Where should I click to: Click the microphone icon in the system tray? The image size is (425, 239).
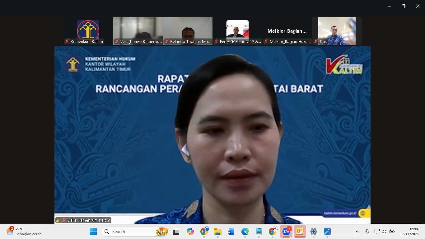pos(367,232)
